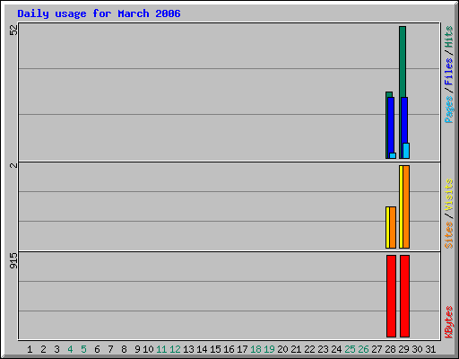Click the '2' axis value for visits
459x359 pixels.
[x=13, y=165]
